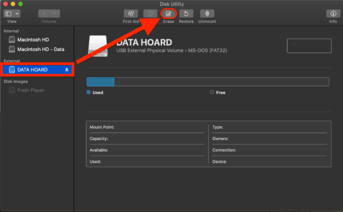This screenshot has height=212, width=343.
Task: Click the Internal section header
Action: point(11,31)
